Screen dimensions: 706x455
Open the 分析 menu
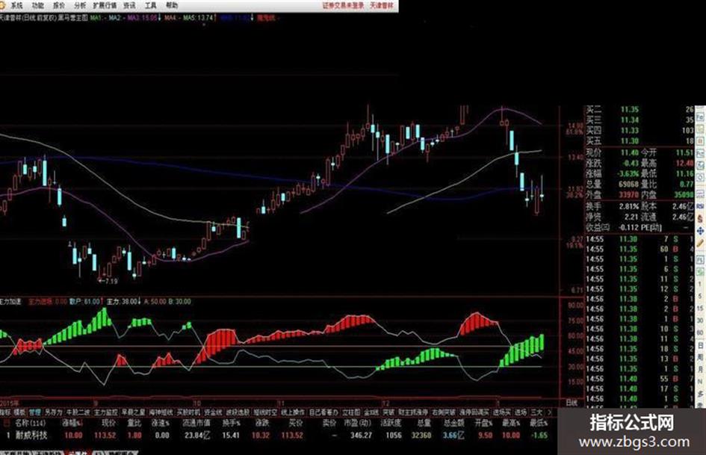80,5
